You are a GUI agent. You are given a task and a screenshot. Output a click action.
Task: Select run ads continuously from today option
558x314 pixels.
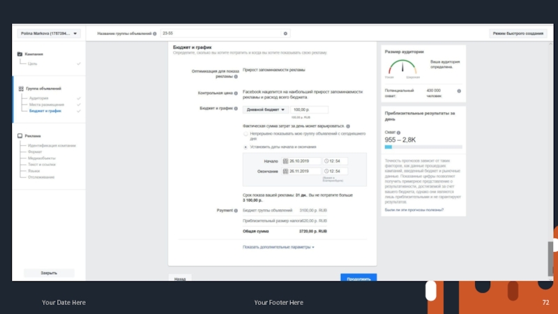(245, 133)
